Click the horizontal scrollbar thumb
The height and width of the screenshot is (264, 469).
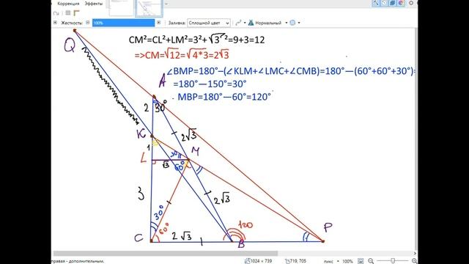coord(166,254)
